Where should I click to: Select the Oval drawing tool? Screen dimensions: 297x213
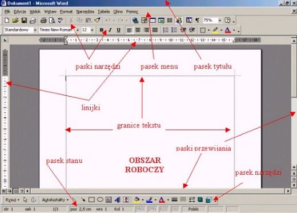(100, 199)
